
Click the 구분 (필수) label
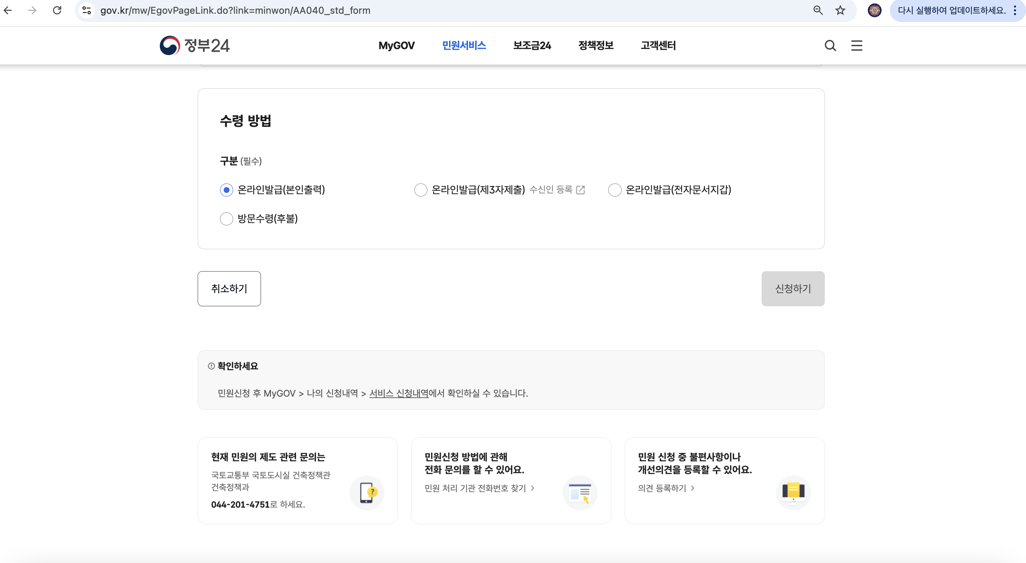click(241, 161)
